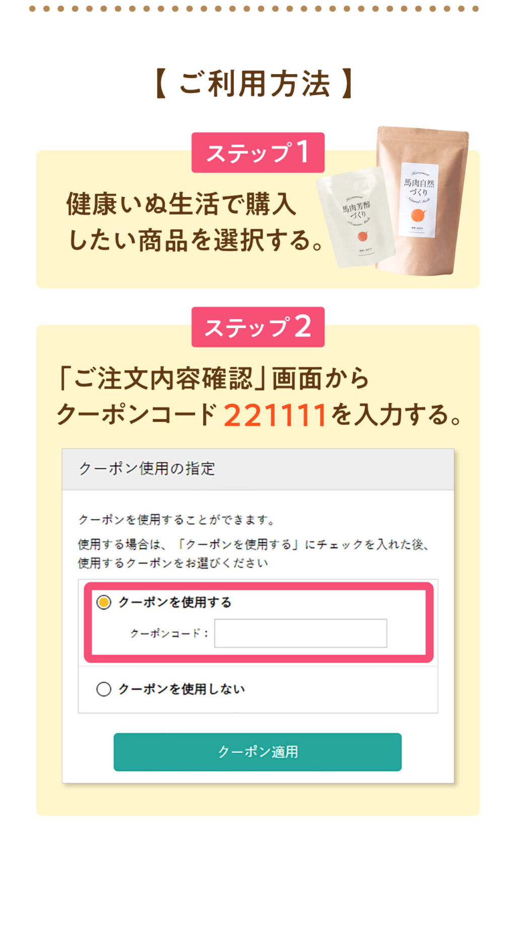516x928 pixels.
Task: Click the クーポン適用 button
Action: pos(257,752)
